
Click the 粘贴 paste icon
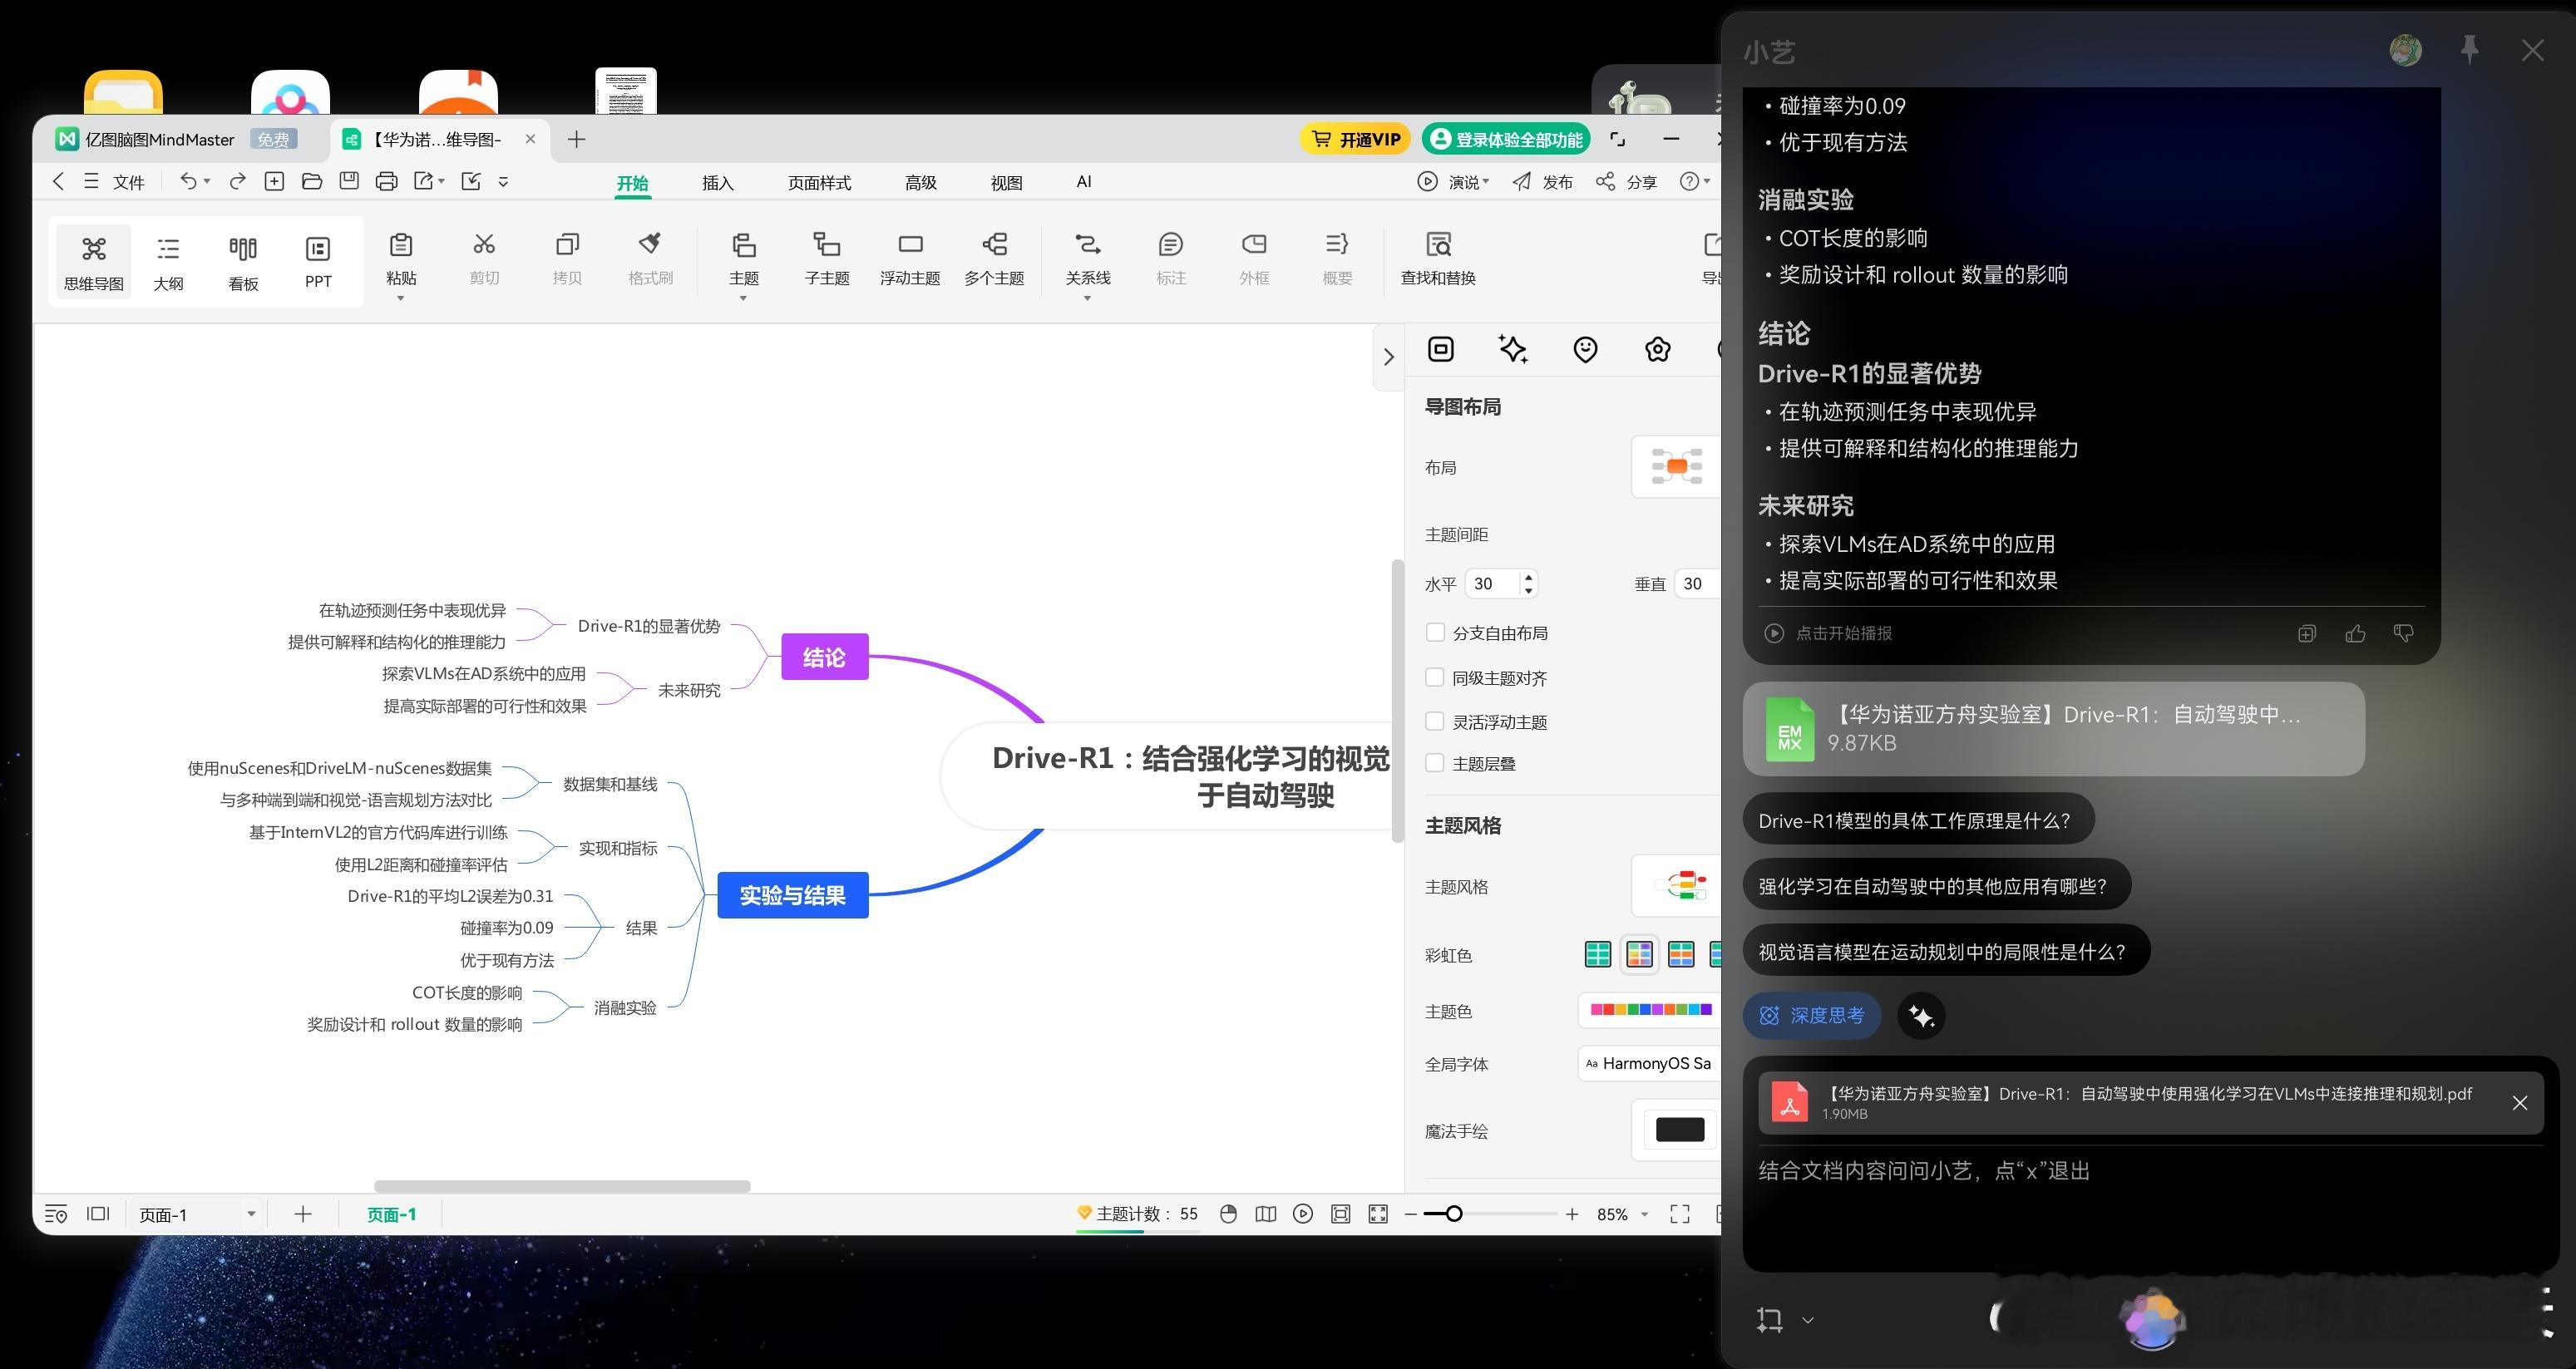click(401, 245)
